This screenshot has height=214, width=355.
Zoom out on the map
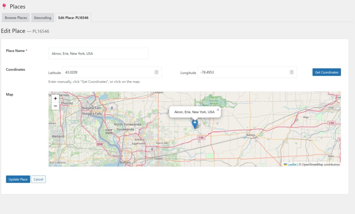click(55, 106)
